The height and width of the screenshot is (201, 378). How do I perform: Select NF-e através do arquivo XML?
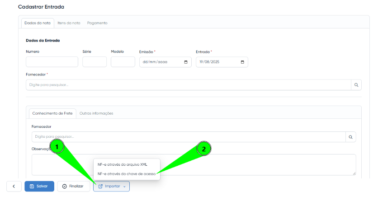click(x=122, y=164)
